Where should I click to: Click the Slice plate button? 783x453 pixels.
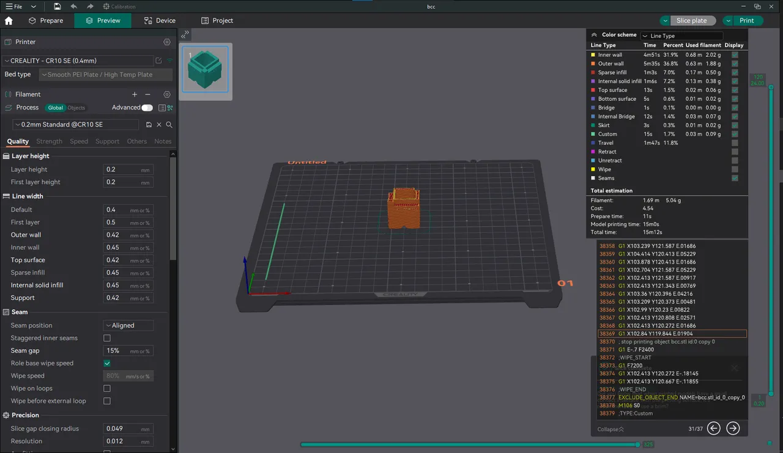(x=692, y=20)
